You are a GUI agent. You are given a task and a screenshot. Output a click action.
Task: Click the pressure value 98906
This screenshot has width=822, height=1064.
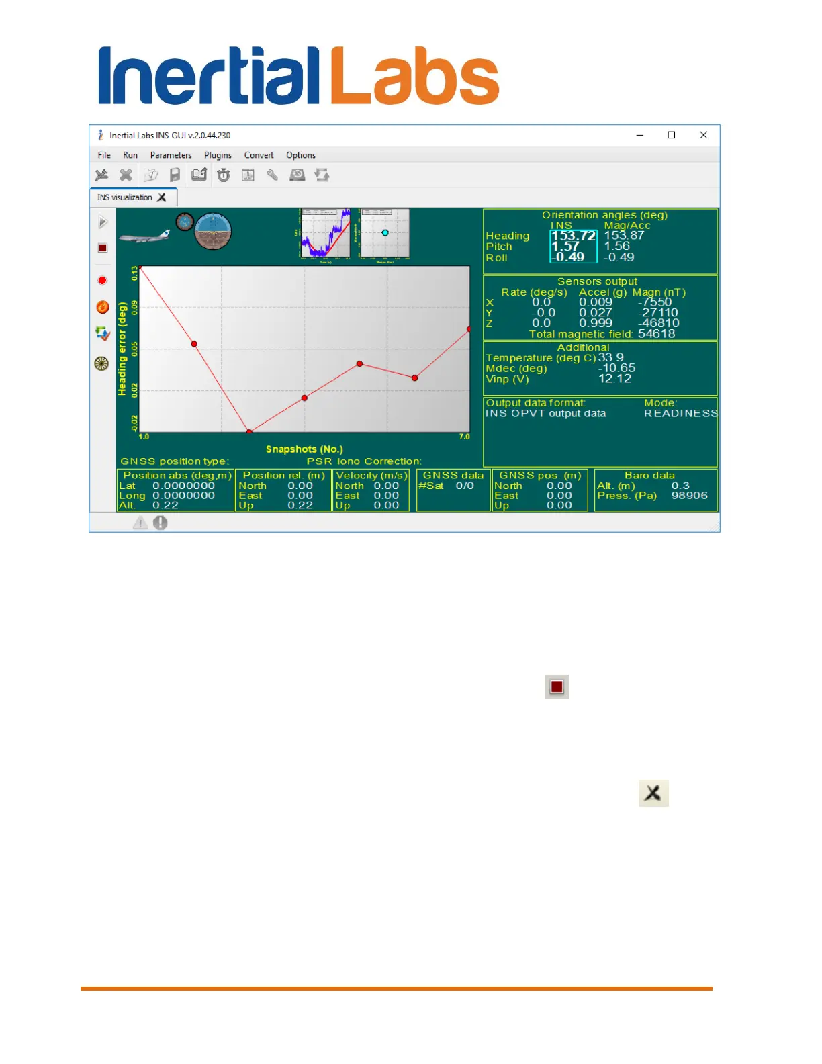point(690,496)
